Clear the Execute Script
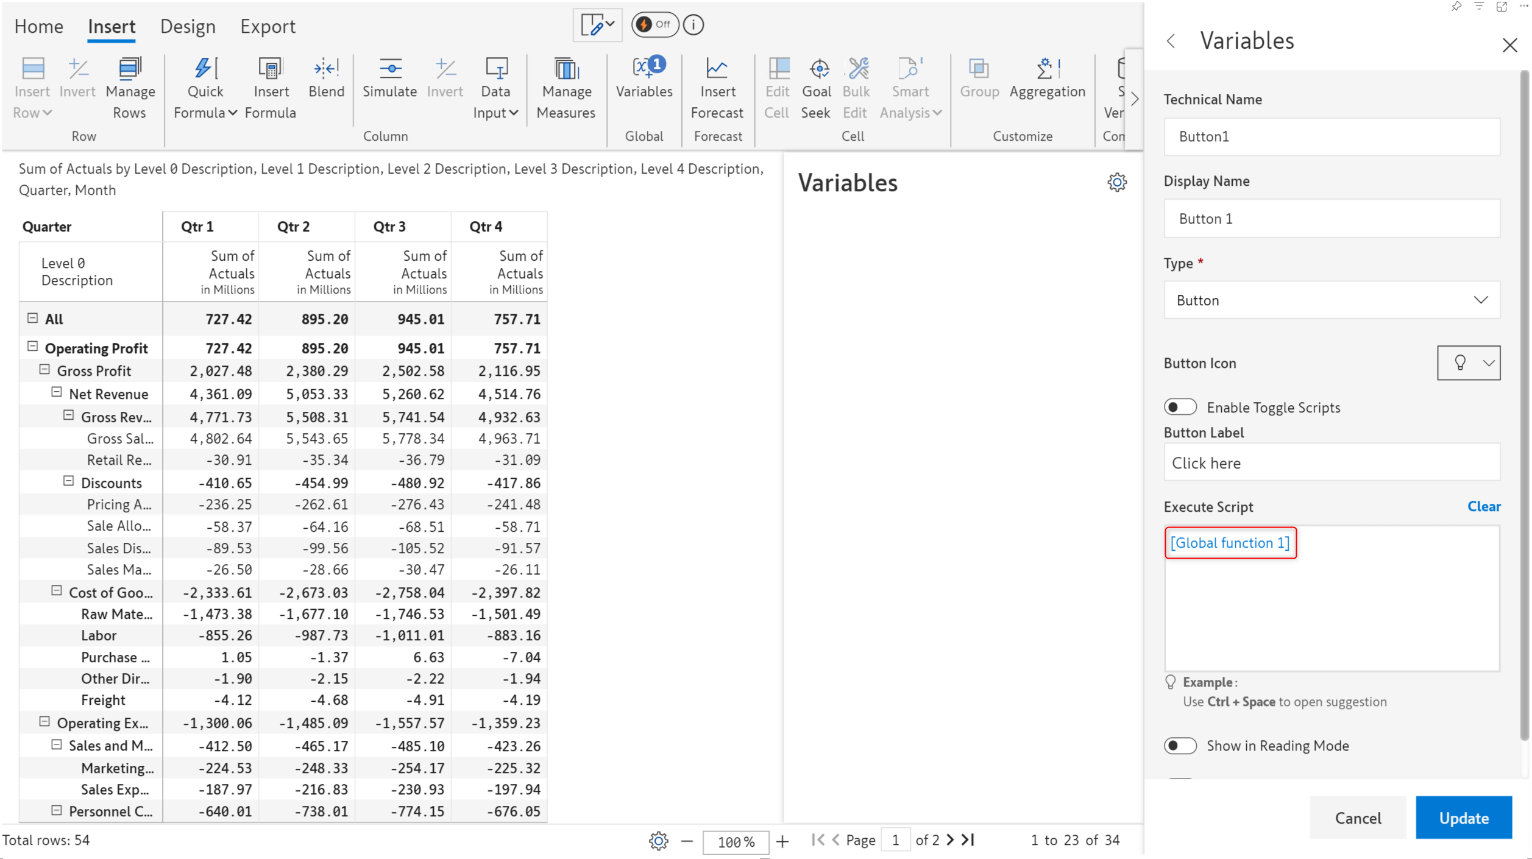The width and height of the screenshot is (1532, 859). tap(1483, 506)
